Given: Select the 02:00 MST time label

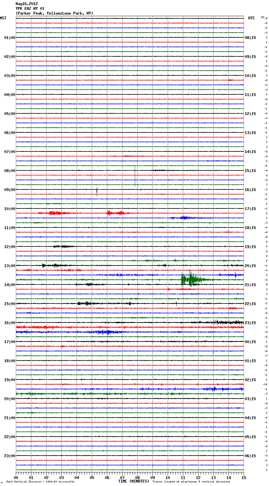Looking at the screenshot, I should tap(9, 57).
